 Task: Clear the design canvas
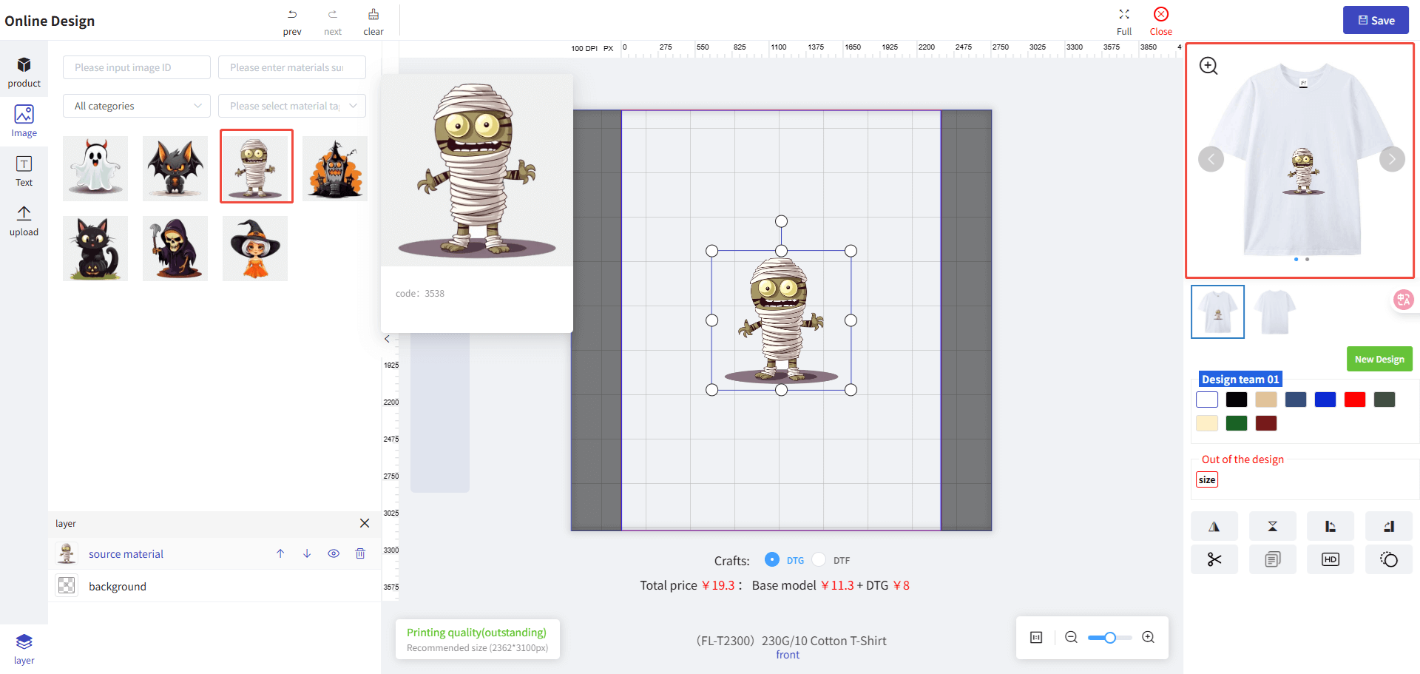pyautogui.click(x=373, y=21)
